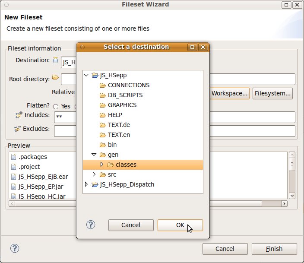
Task: Collapse the gen folder node
Action: coord(94,155)
